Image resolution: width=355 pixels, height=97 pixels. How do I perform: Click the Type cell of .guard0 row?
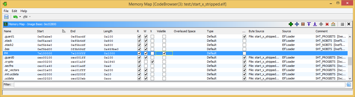pyautogui.click(x=211, y=57)
